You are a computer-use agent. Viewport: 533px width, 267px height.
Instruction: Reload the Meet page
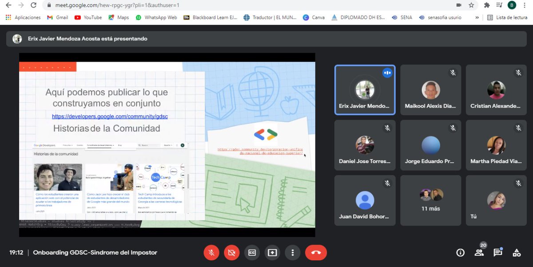[34, 5]
